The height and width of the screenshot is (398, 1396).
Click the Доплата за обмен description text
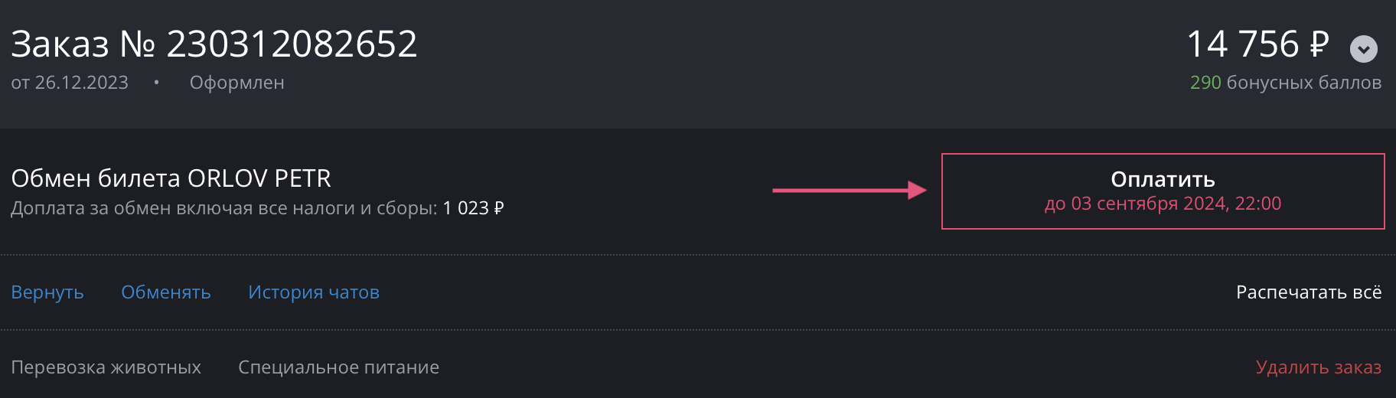223,208
